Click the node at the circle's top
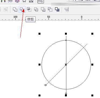 (x=66, y=40)
